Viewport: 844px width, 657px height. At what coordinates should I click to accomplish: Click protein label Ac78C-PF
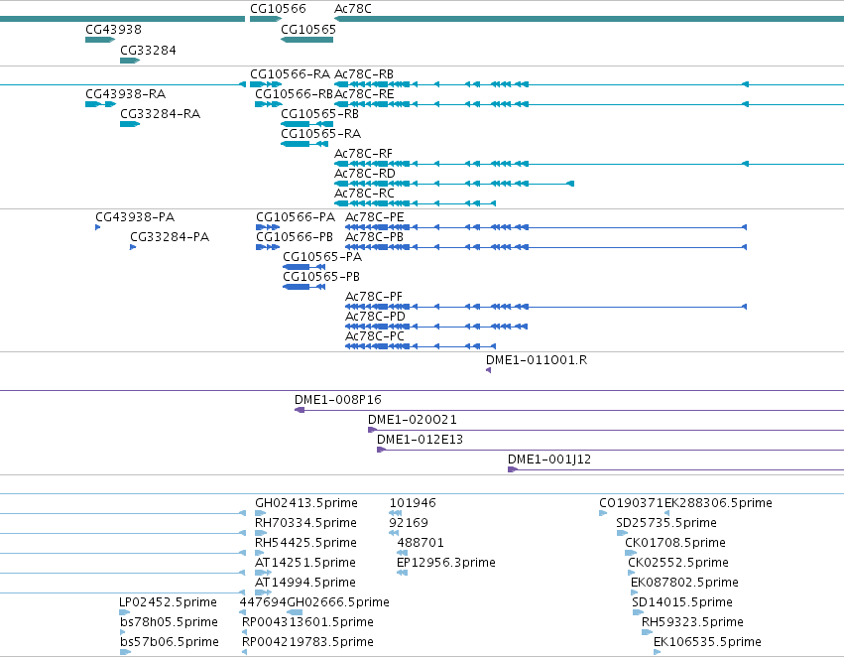coord(374,296)
